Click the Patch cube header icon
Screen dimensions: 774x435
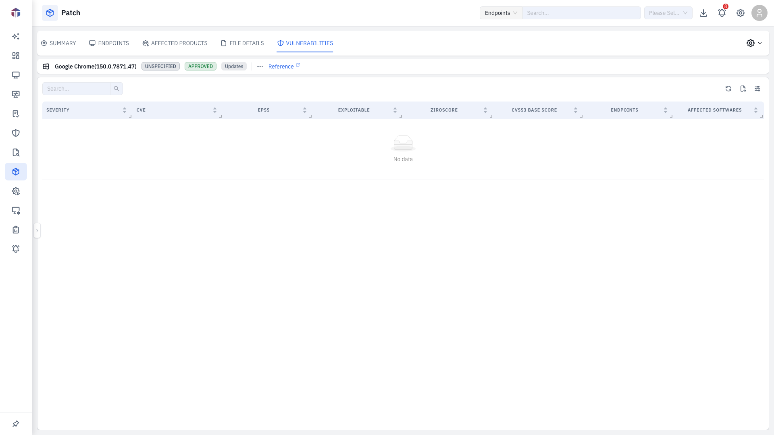coord(50,13)
